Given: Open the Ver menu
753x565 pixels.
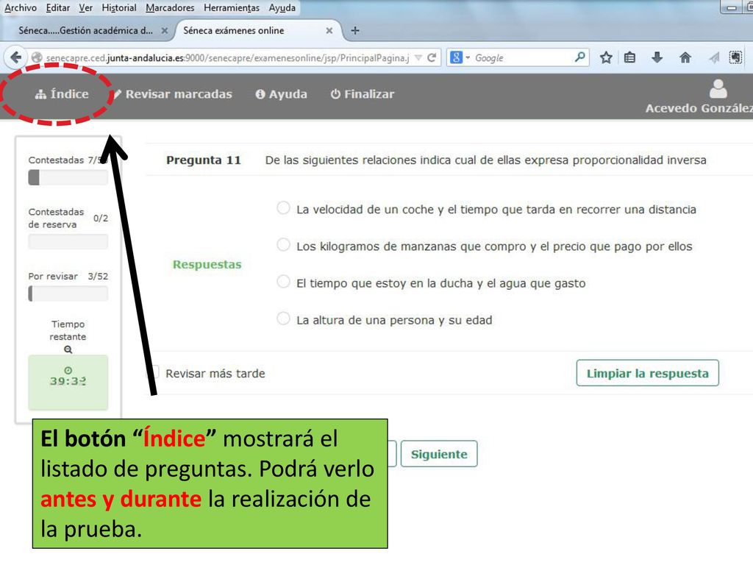Looking at the screenshot, I should coord(85,7).
